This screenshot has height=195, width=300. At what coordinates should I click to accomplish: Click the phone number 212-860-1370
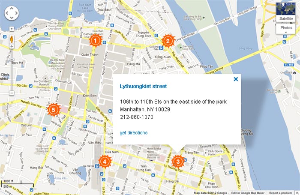tap(137, 117)
